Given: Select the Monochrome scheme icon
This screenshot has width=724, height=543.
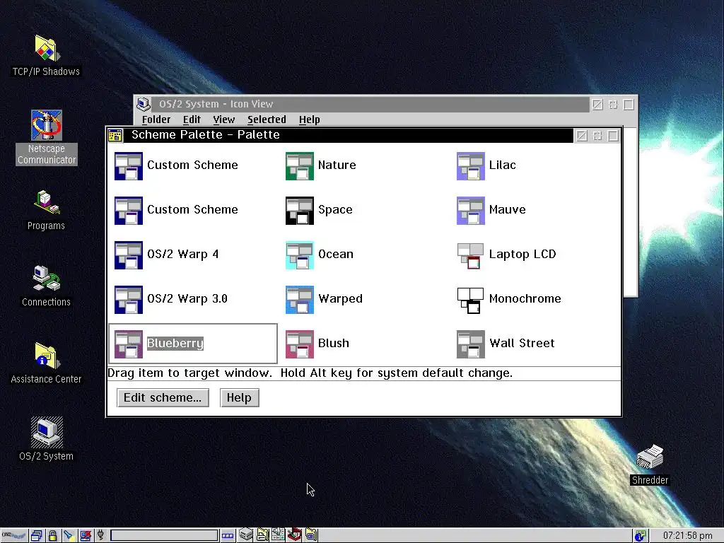Looking at the screenshot, I should [x=470, y=300].
